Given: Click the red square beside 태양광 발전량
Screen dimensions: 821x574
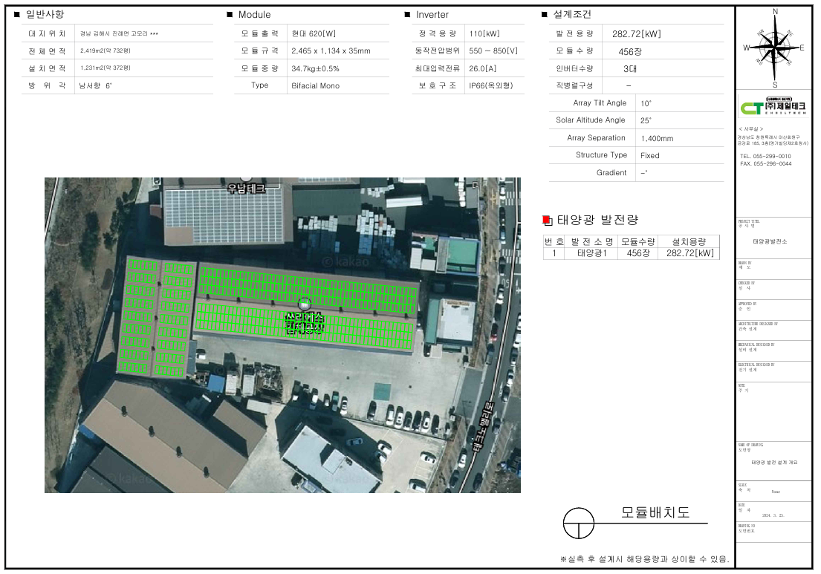Looking at the screenshot, I should tap(547, 220).
